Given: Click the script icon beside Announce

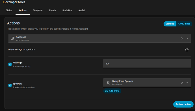Looking at the screenshot, I should (x=13, y=38).
